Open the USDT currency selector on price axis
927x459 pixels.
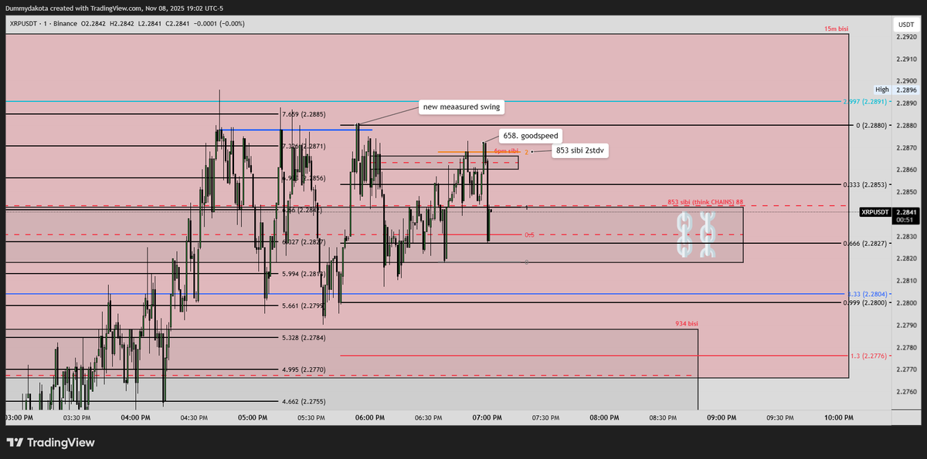coord(905,25)
